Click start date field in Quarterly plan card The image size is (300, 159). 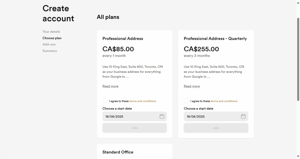point(216,116)
